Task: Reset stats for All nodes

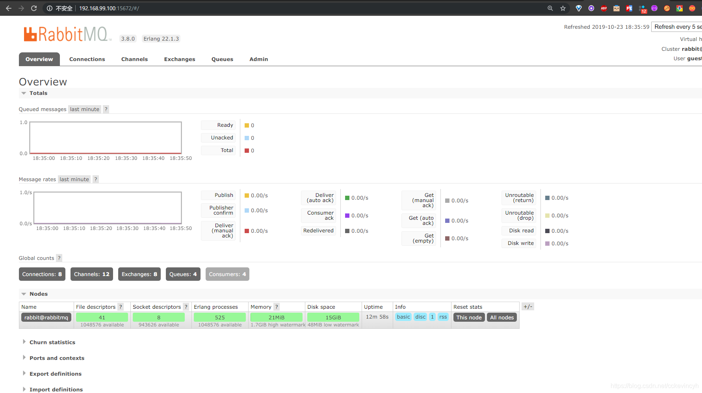Action: pos(502,317)
